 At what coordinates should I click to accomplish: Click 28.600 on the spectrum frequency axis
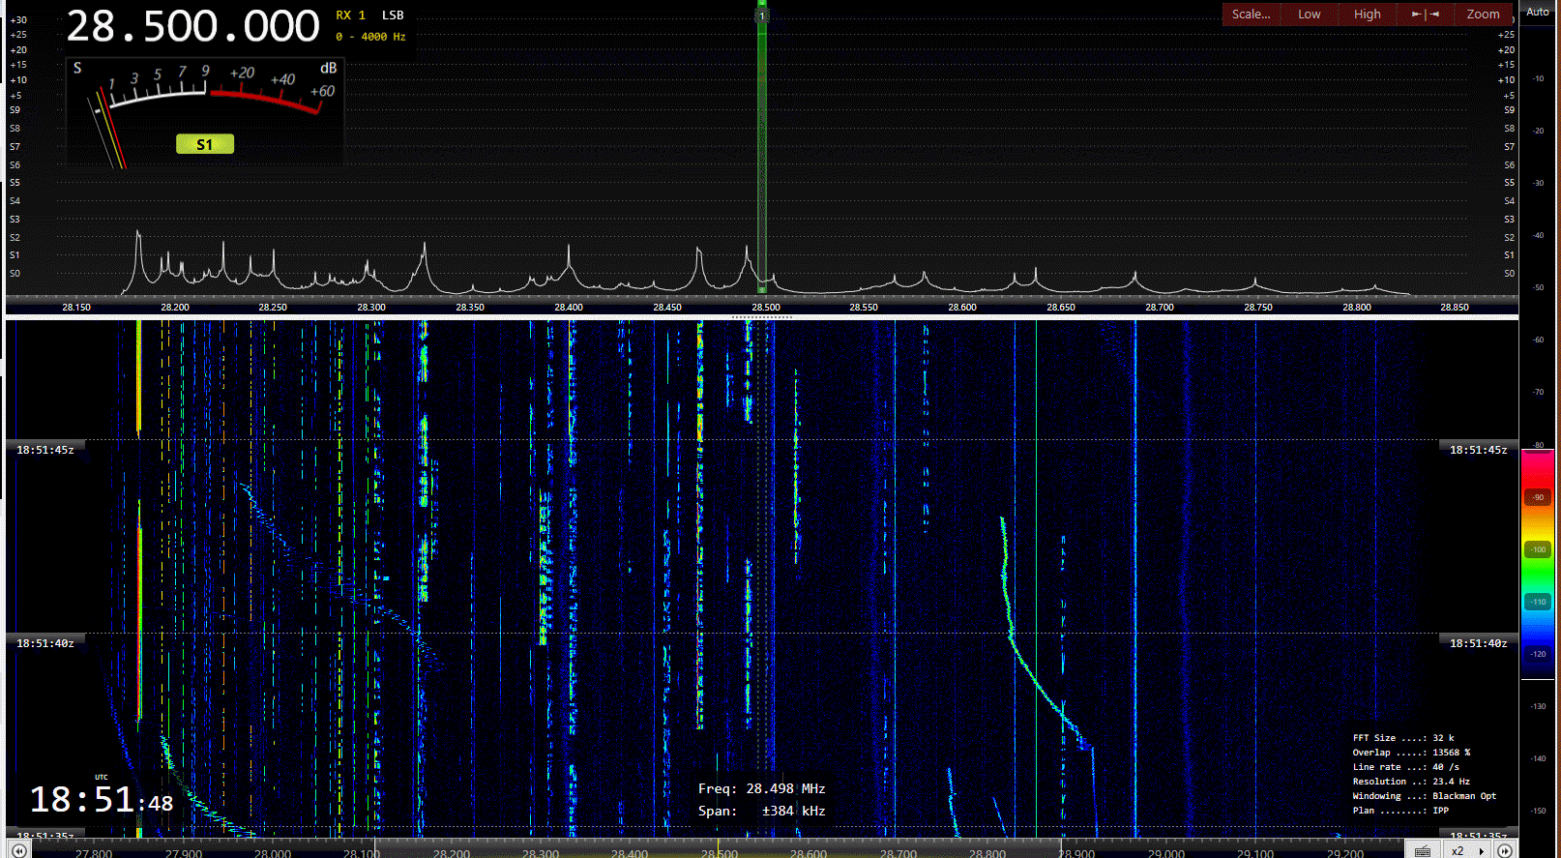coord(961,308)
